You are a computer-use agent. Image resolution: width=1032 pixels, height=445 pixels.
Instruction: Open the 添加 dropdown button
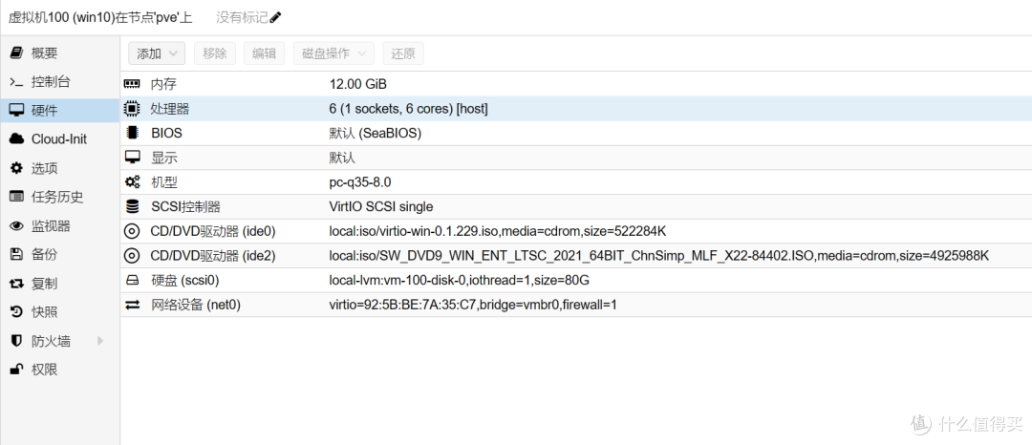pyautogui.click(x=157, y=53)
